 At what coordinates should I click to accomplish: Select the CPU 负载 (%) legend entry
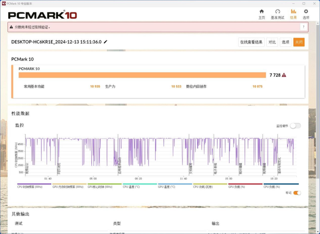(281, 185)
